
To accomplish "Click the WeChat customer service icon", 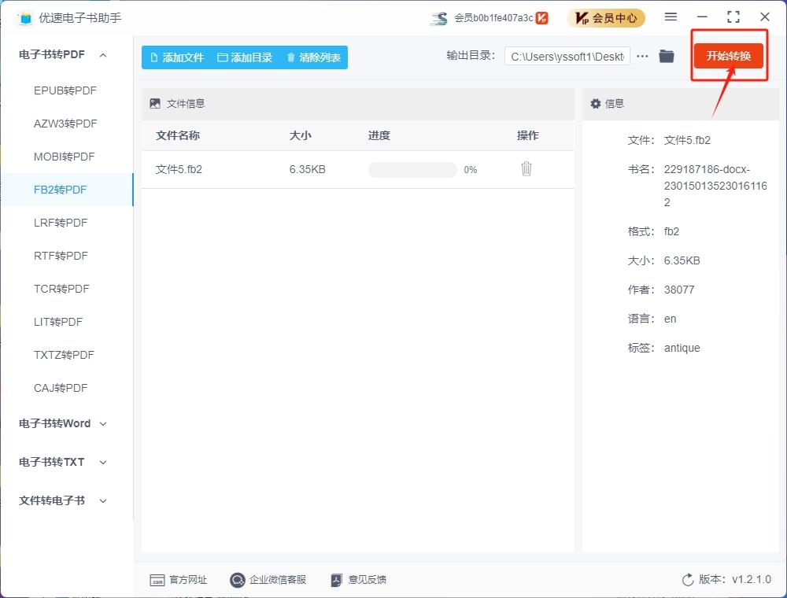I will tap(238, 581).
